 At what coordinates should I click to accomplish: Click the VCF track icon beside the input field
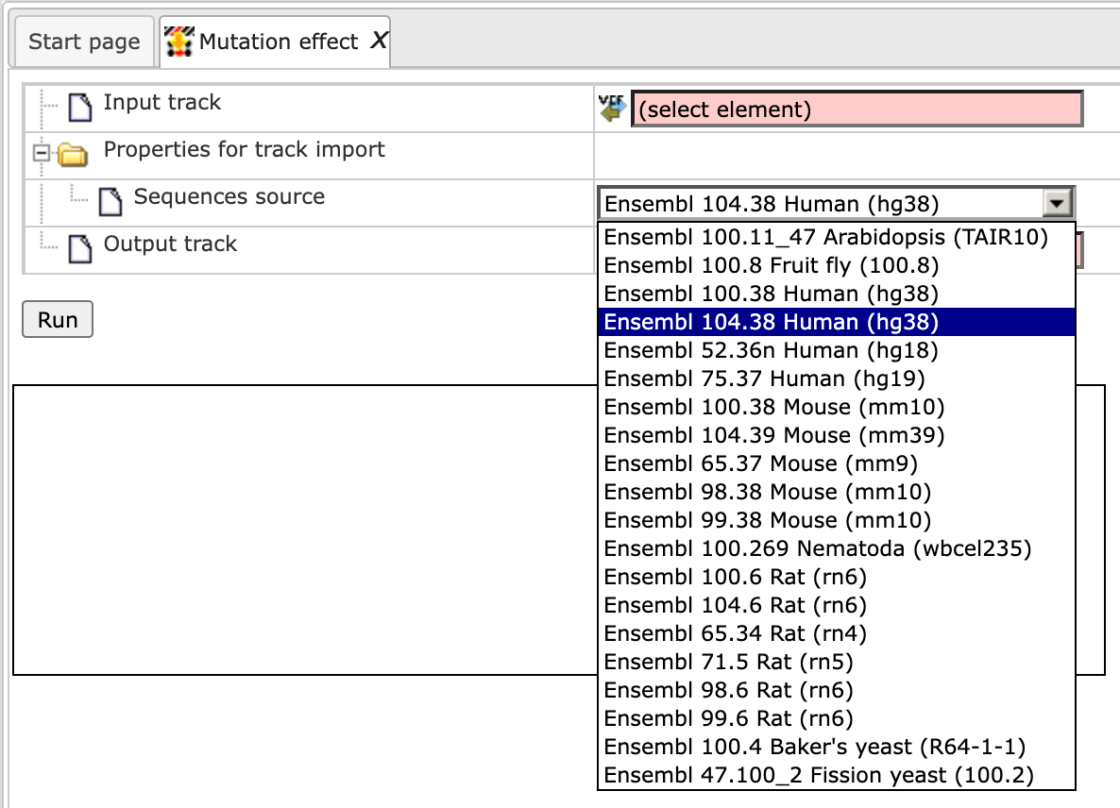pos(612,108)
